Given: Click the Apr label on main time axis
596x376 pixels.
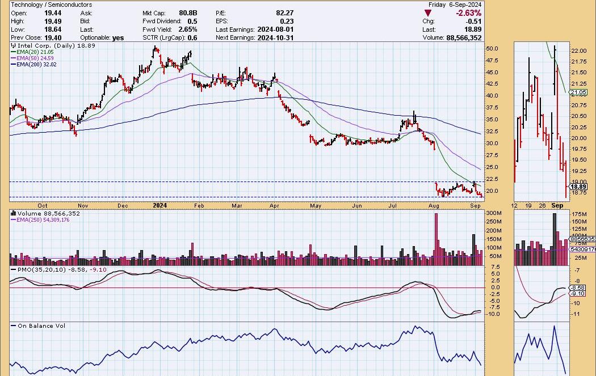Looking at the screenshot, I should 274,206.
